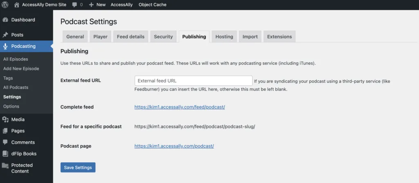Click the Media icon in sidebar
This screenshot has width=419, height=183.
coord(5,119)
